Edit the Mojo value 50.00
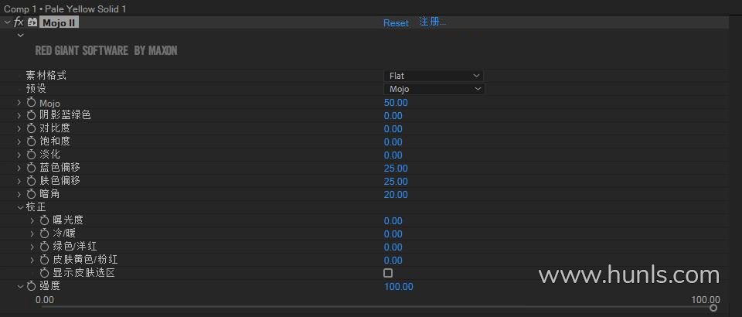The width and height of the screenshot is (742, 317). (396, 103)
